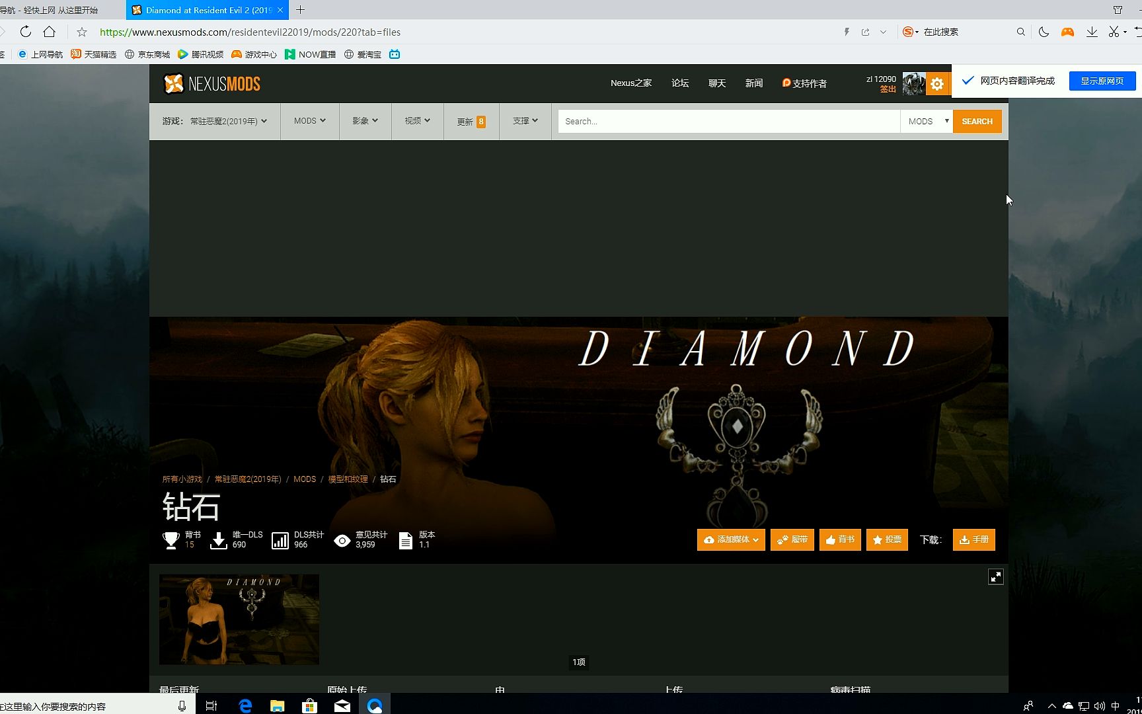Open the search scope MODS dropdown
Image resolution: width=1142 pixels, height=714 pixels.
click(927, 121)
